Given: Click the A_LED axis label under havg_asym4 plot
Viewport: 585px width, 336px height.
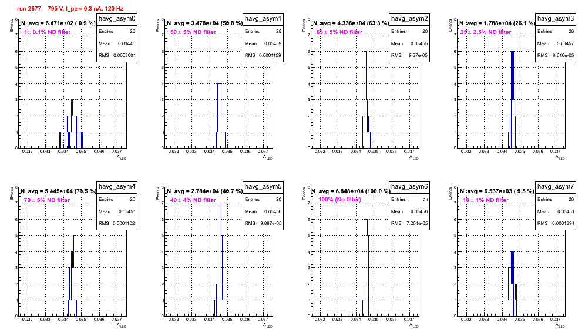Looking at the screenshot, I should (122, 325).
